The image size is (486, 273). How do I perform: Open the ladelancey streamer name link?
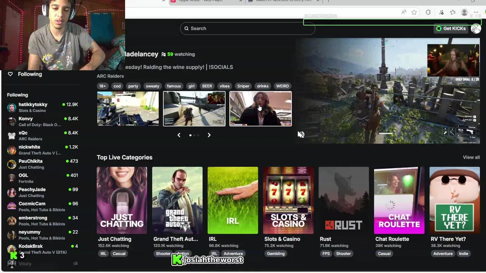coord(141,54)
